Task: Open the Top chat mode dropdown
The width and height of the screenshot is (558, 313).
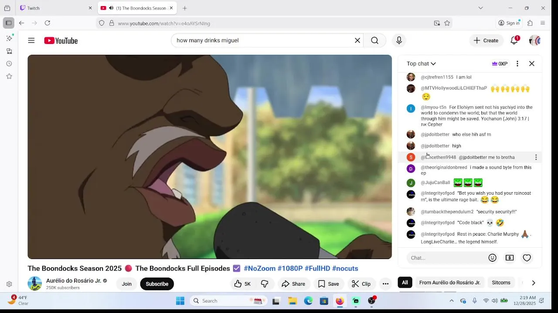Action: pos(421,63)
